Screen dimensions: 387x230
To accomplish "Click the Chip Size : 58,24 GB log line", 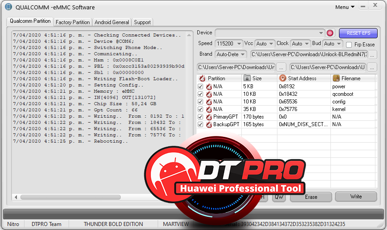I will tap(85, 104).
